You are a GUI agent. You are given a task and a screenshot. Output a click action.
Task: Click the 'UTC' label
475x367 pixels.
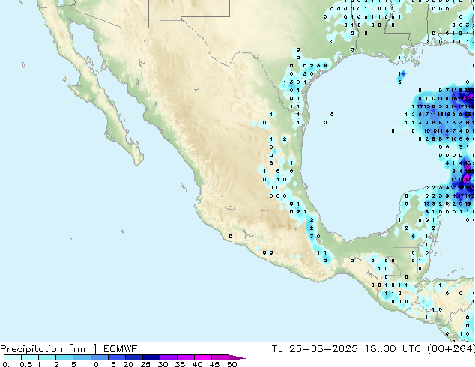click(x=411, y=349)
